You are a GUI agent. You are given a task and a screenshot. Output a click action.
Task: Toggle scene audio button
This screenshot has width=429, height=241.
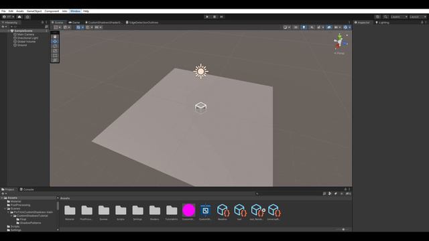tap(312, 27)
